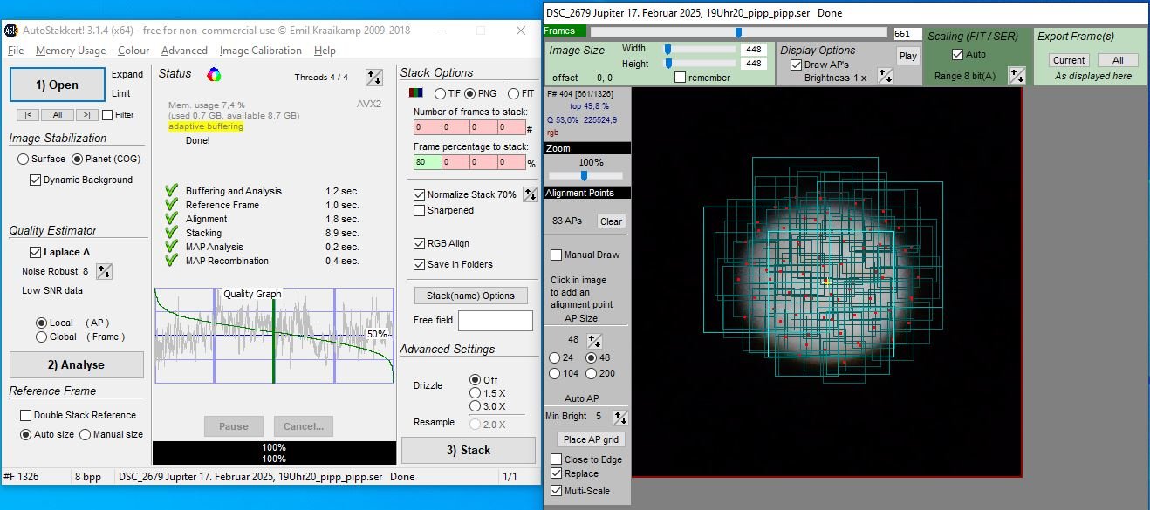Screen dimensions: 1150x510
Task: Click the RGB color wheel icon beside Status
Action: 214,74
